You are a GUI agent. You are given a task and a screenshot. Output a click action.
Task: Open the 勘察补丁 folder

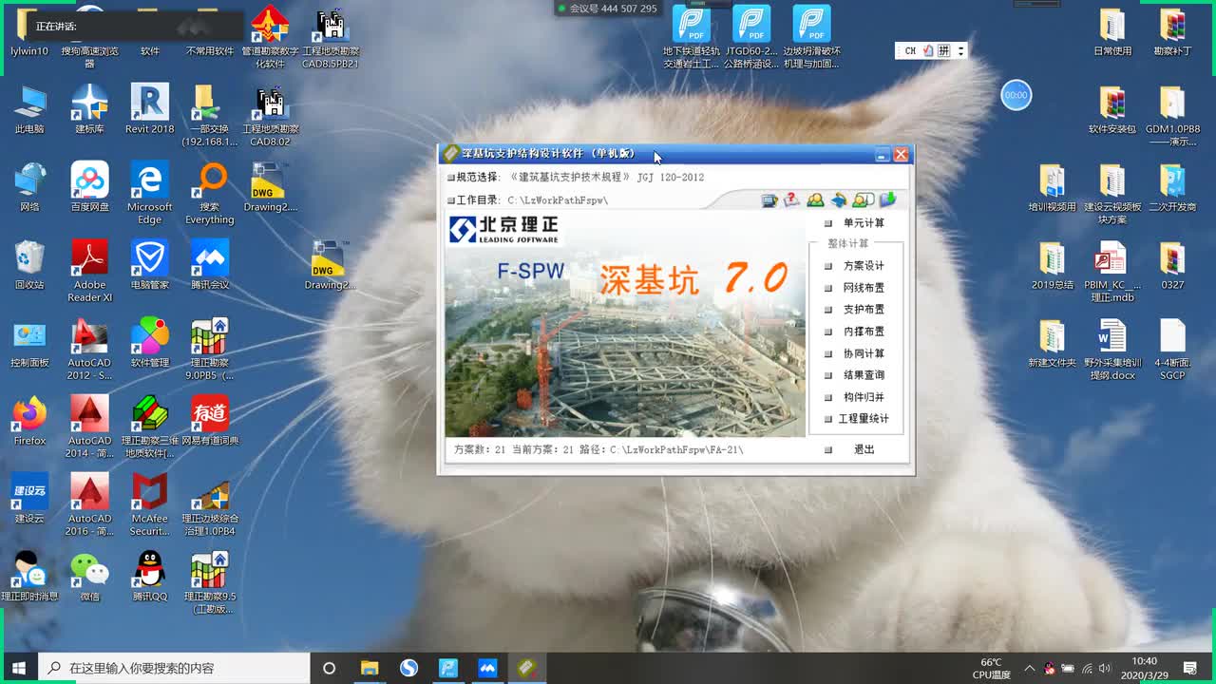(x=1172, y=30)
